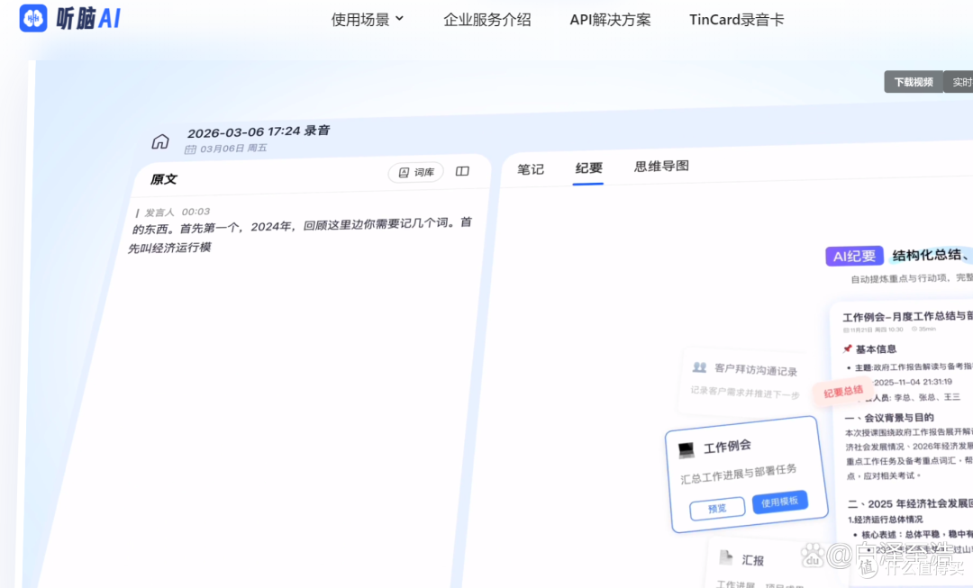Click the document icon on 汇报 card
The image size is (973, 588).
pos(725,557)
